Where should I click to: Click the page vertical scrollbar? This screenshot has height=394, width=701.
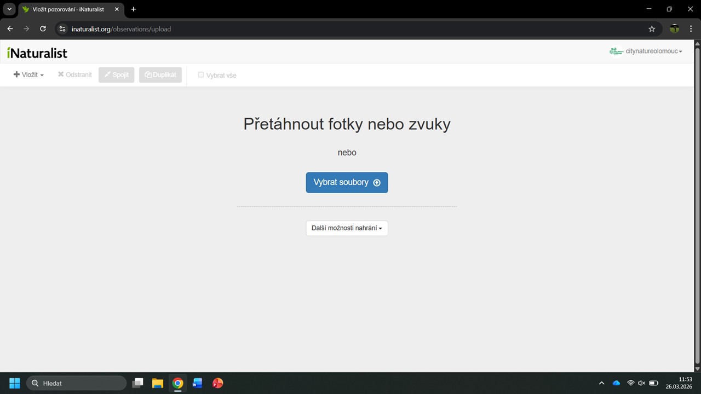click(697, 208)
